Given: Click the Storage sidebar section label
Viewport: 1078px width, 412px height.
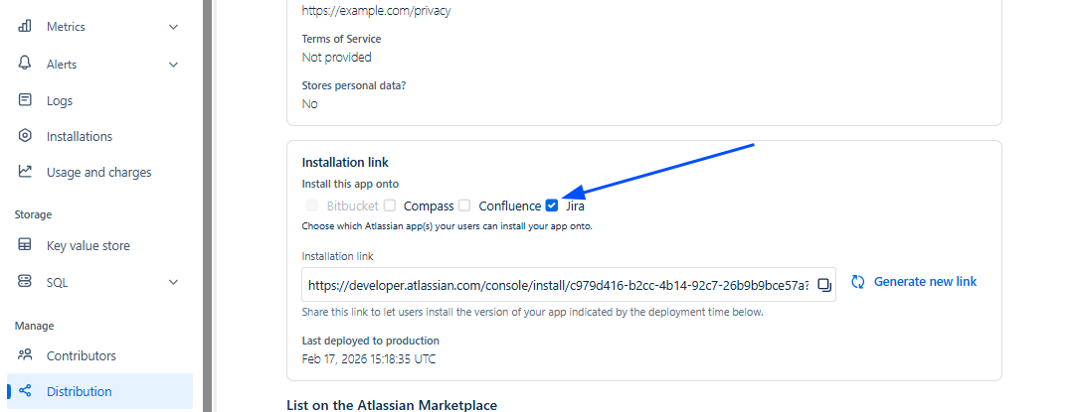Looking at the screenshot, I should 33,214.
